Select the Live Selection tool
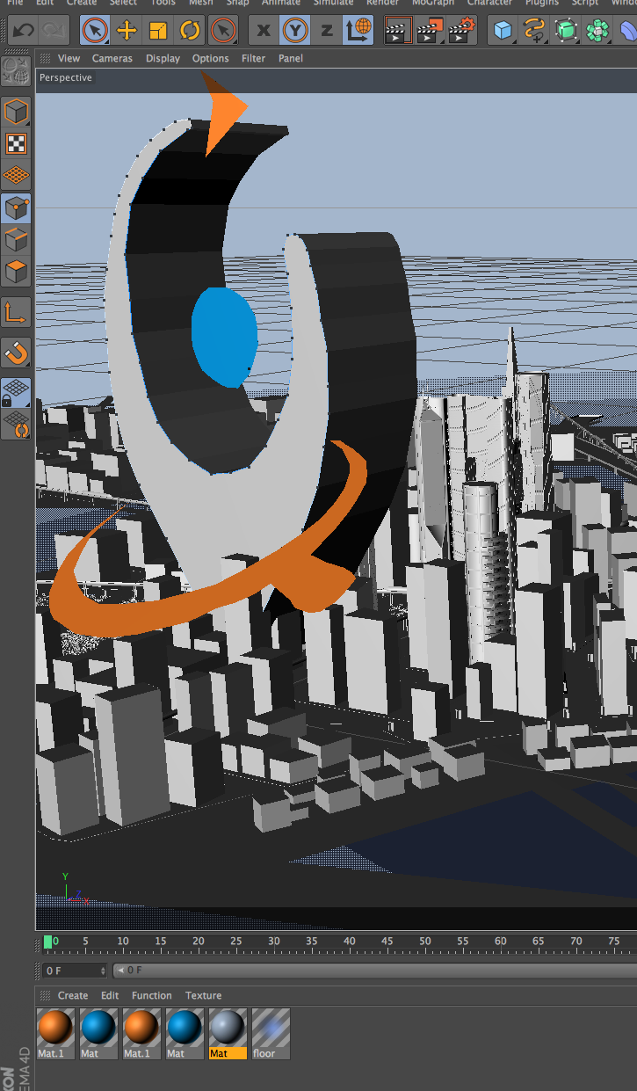Screen dimensions: 637x1091 95,31
